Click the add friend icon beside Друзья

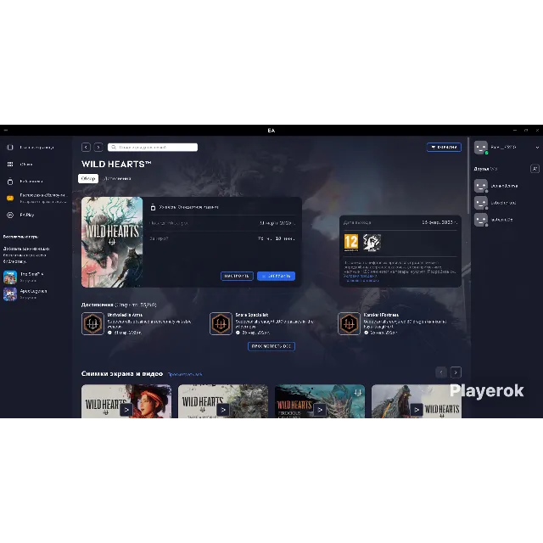535,169
